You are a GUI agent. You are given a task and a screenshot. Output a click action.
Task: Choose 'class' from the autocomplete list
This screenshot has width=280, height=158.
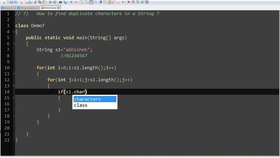coord(95,105)
